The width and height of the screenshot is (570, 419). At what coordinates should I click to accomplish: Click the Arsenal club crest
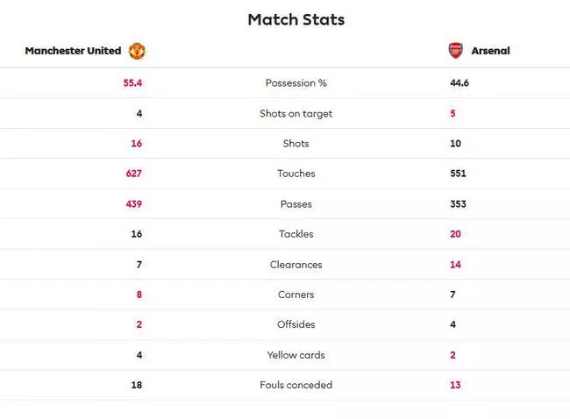coord(455,51)
